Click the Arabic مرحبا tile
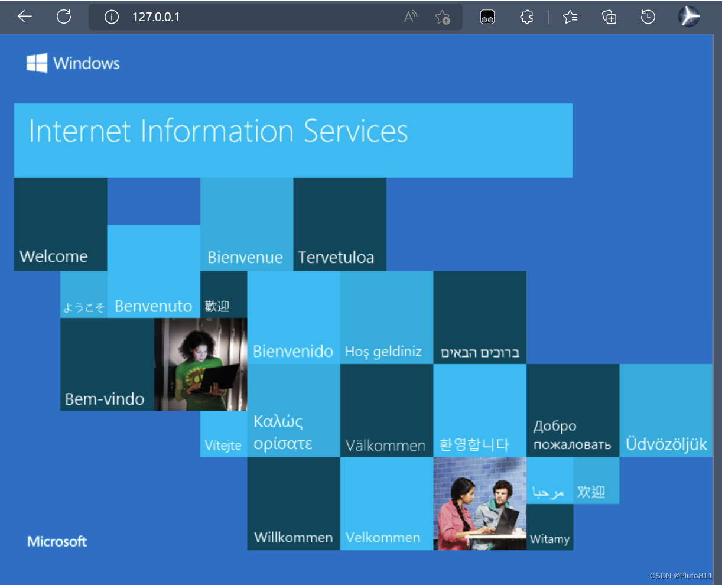Viewport: 722px width, 585px height. click(x=549, y=480)
